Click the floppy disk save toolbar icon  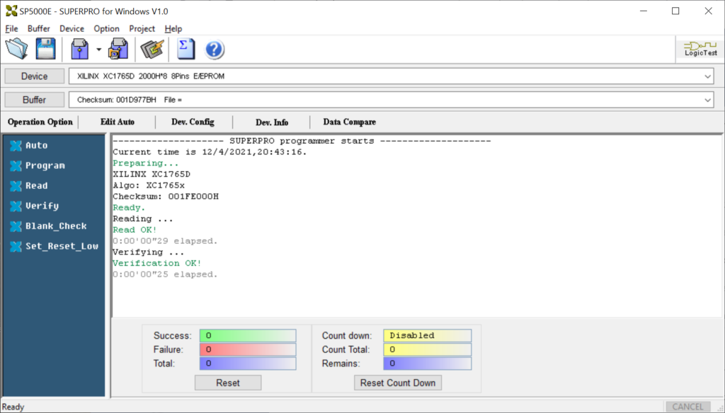click(45, 49)
